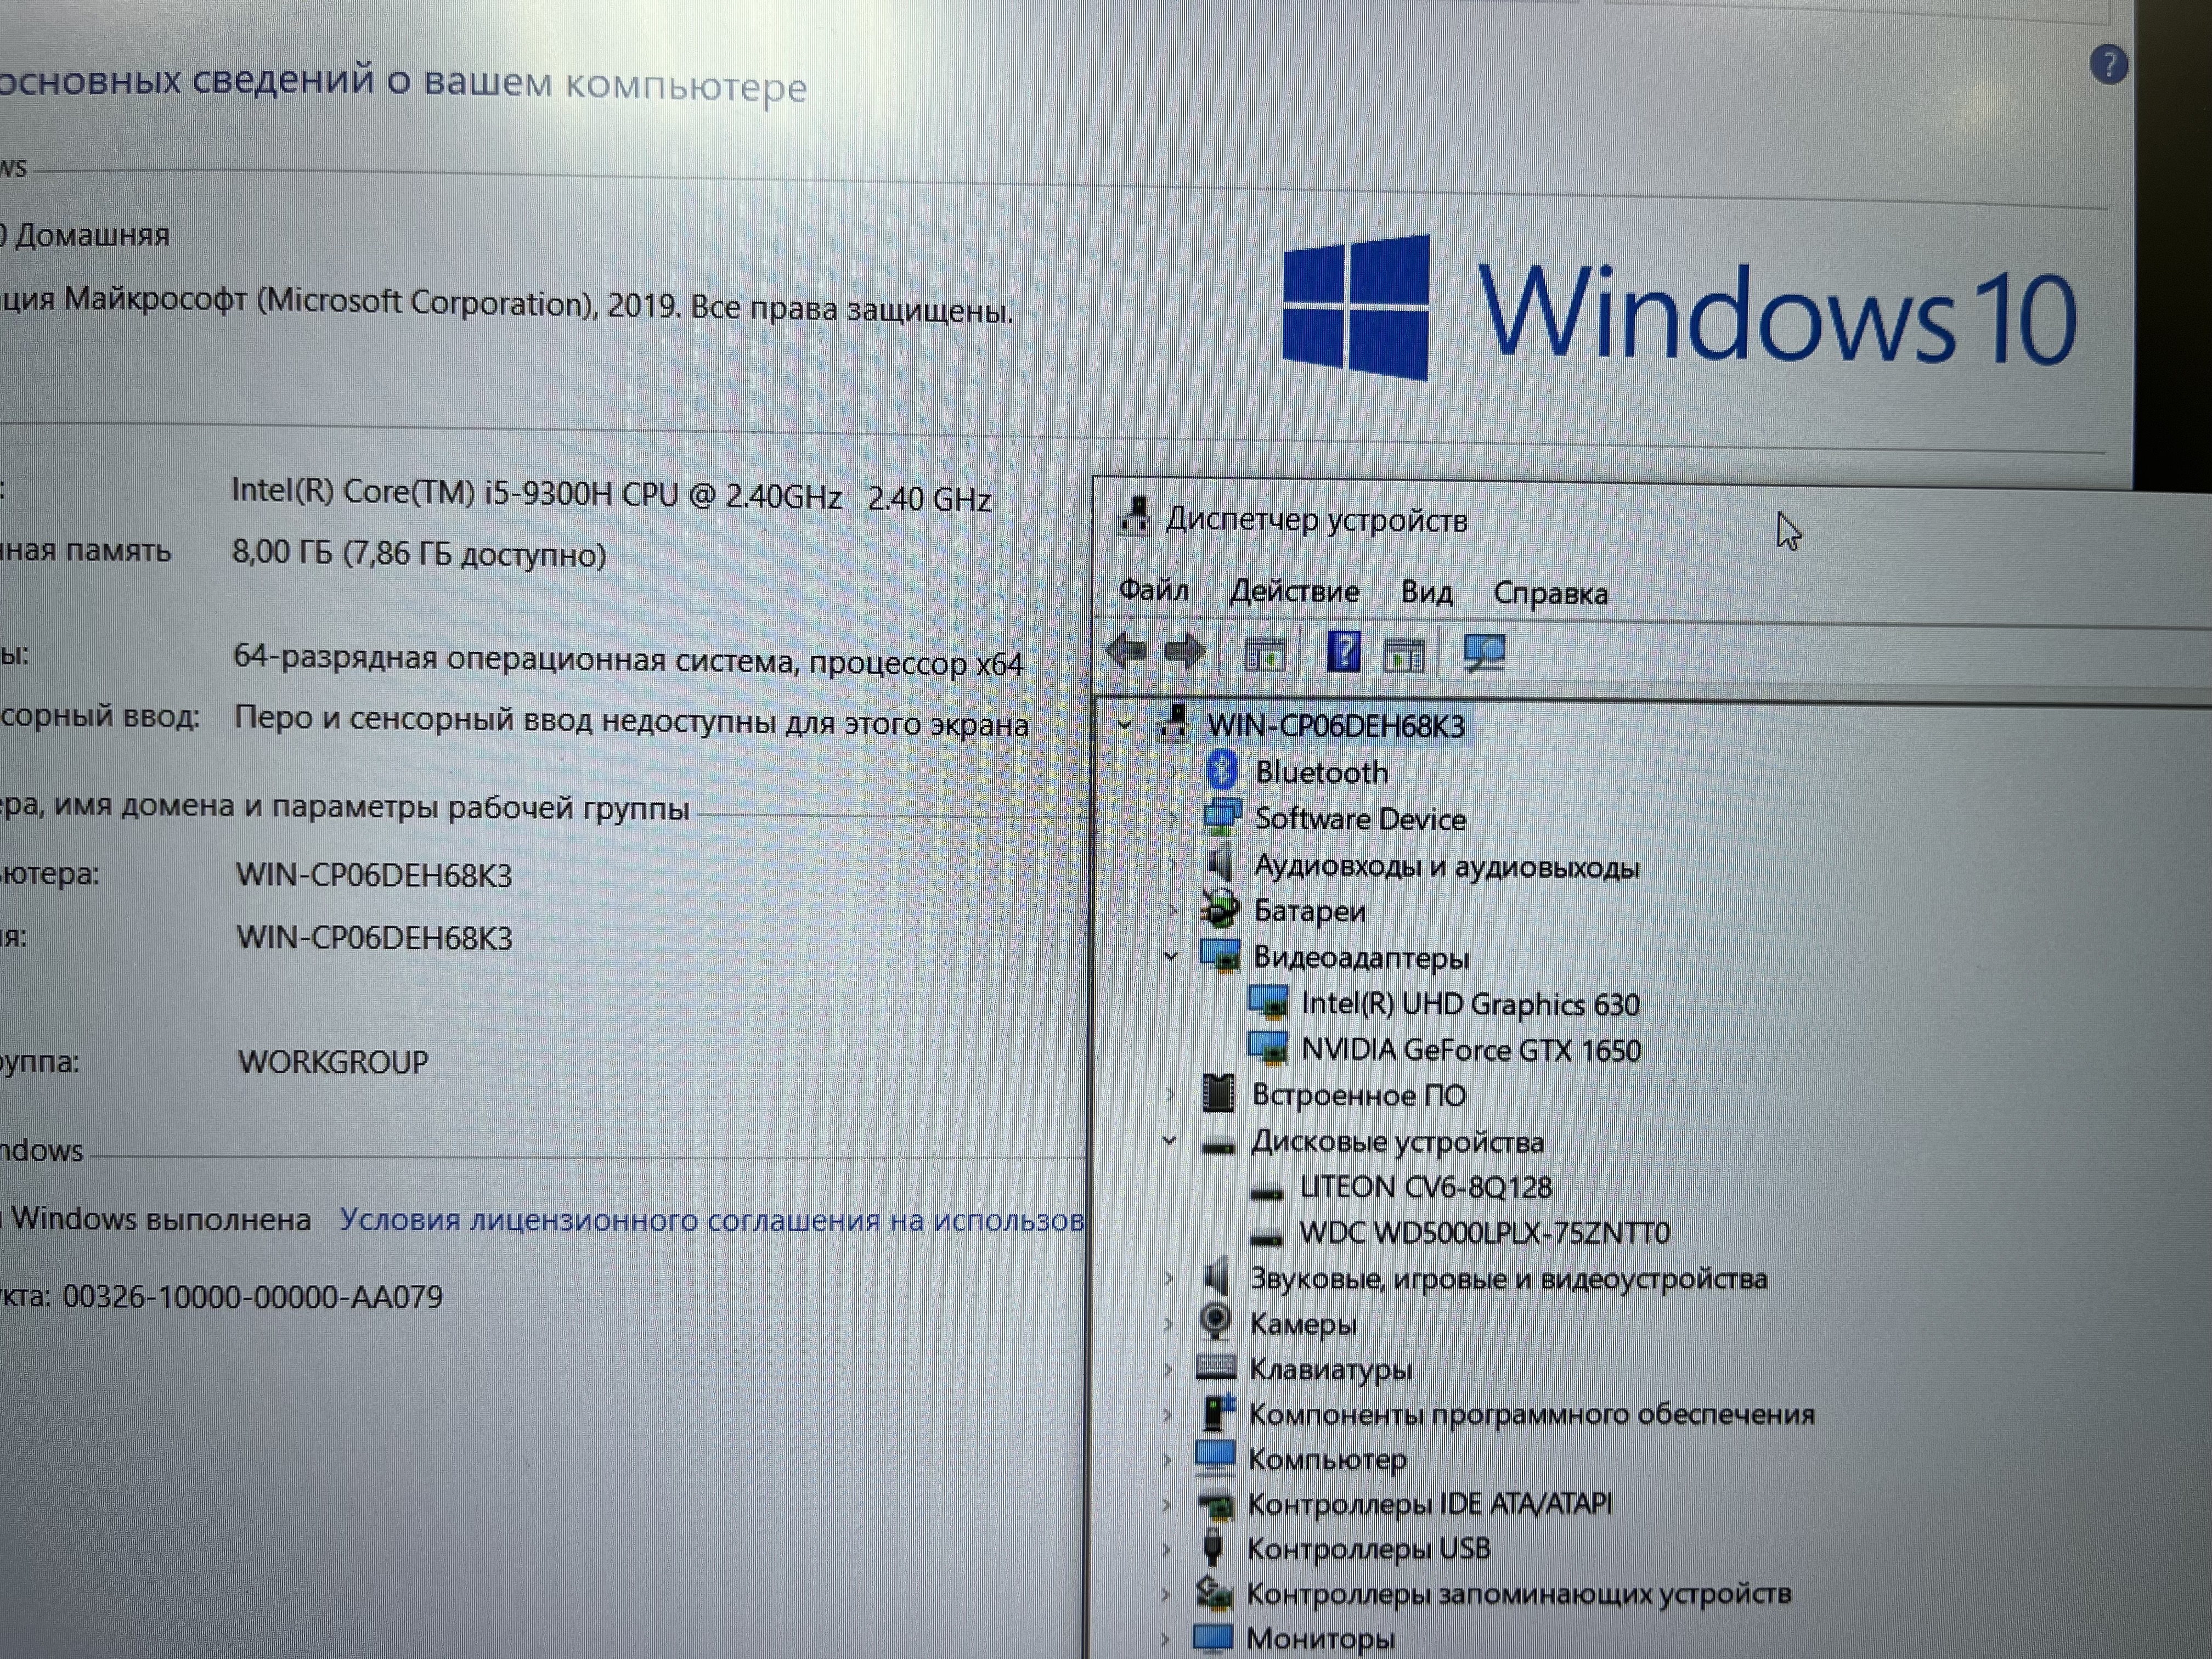Viewport: 2212px width, 1659px height.
Task: Click the Intel(R) Core(TM) i5-9300H processor value
Action: point(611,495)
